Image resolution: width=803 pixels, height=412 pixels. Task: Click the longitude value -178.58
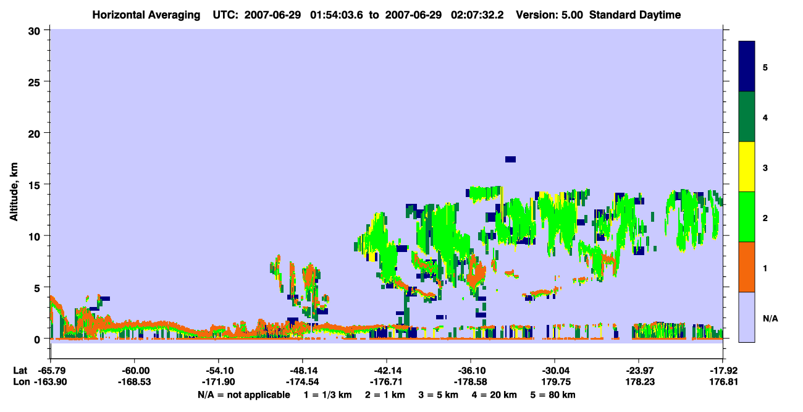[470, 382]
